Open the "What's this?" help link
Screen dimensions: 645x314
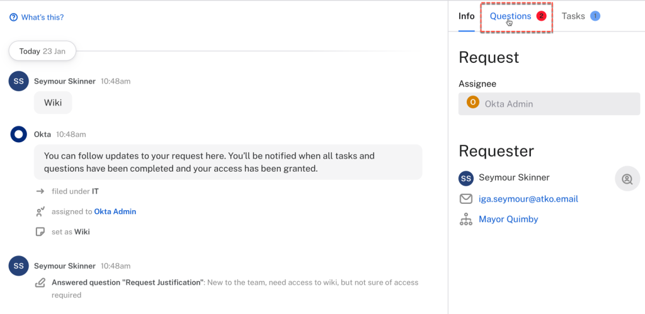42,18
